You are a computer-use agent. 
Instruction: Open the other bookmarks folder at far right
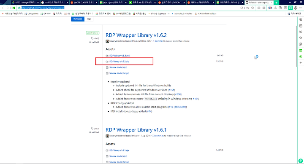point(294,14)
